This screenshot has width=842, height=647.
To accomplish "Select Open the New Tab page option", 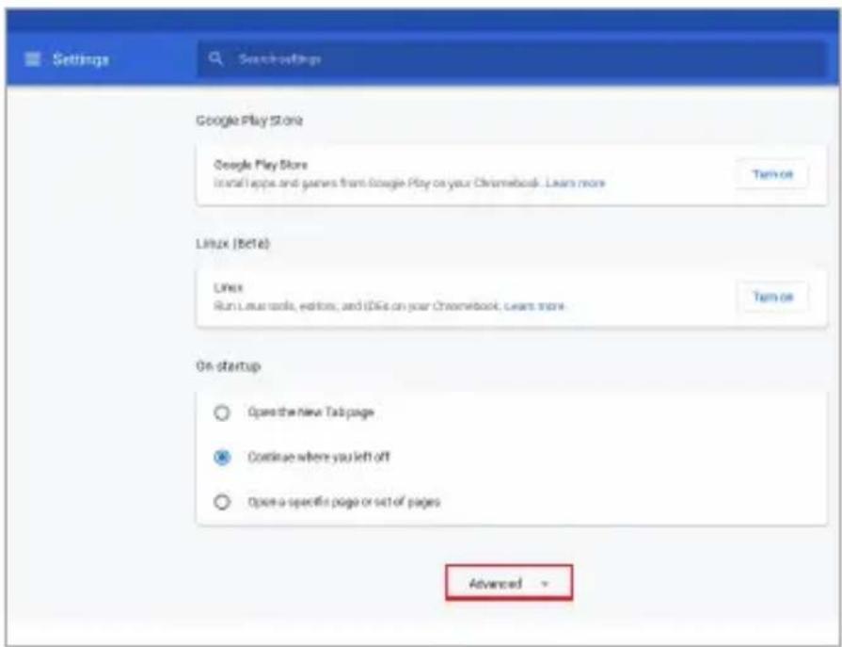I will click(222, 413).
